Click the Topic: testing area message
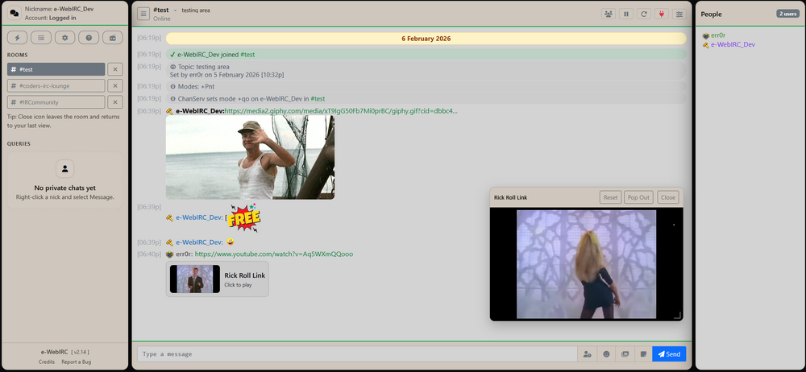Screen dimensions: 806x372 (x=426, y=70)
